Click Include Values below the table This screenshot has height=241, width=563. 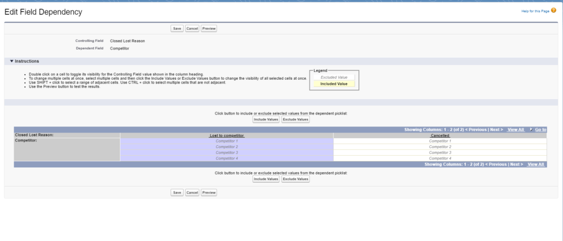pos(266,179)
